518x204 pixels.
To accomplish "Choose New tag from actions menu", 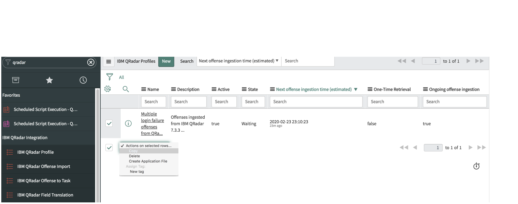I will (x=149, y=172).
